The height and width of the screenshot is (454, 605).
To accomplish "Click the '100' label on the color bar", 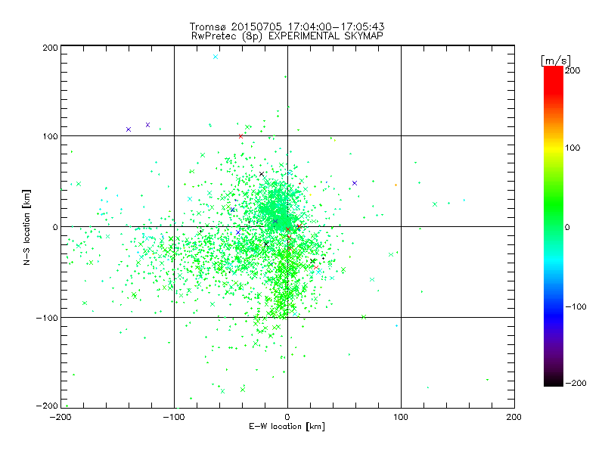I will (572, 148).
